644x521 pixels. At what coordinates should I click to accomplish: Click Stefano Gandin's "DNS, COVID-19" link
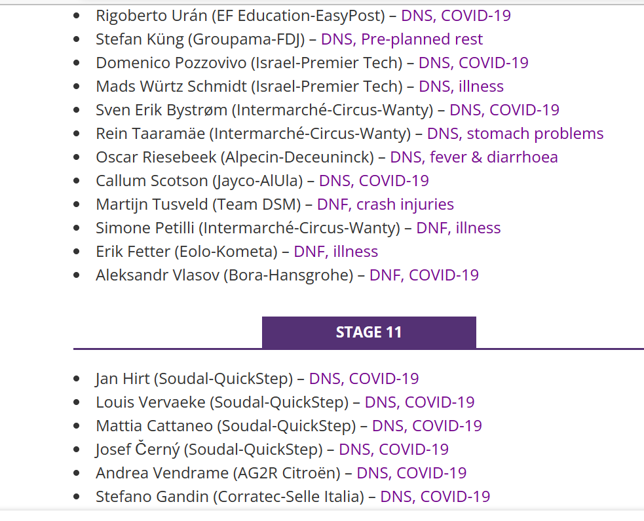click(435, 497)
